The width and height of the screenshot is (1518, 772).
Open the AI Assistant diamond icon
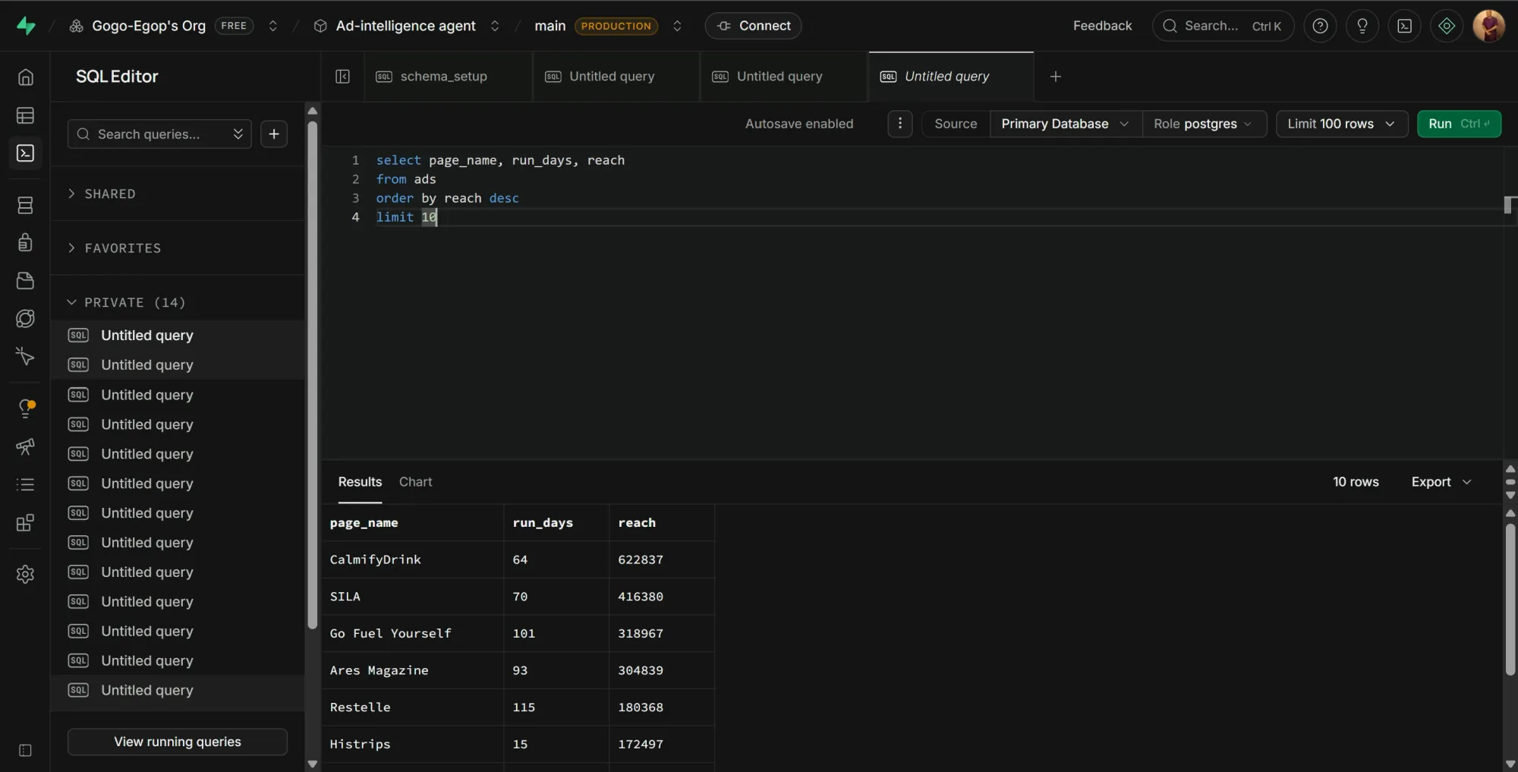coord(1447,26)
